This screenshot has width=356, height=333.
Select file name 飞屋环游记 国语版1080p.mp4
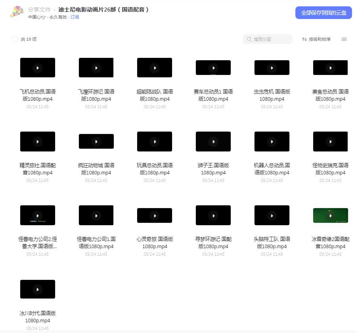tap(96, 95)
